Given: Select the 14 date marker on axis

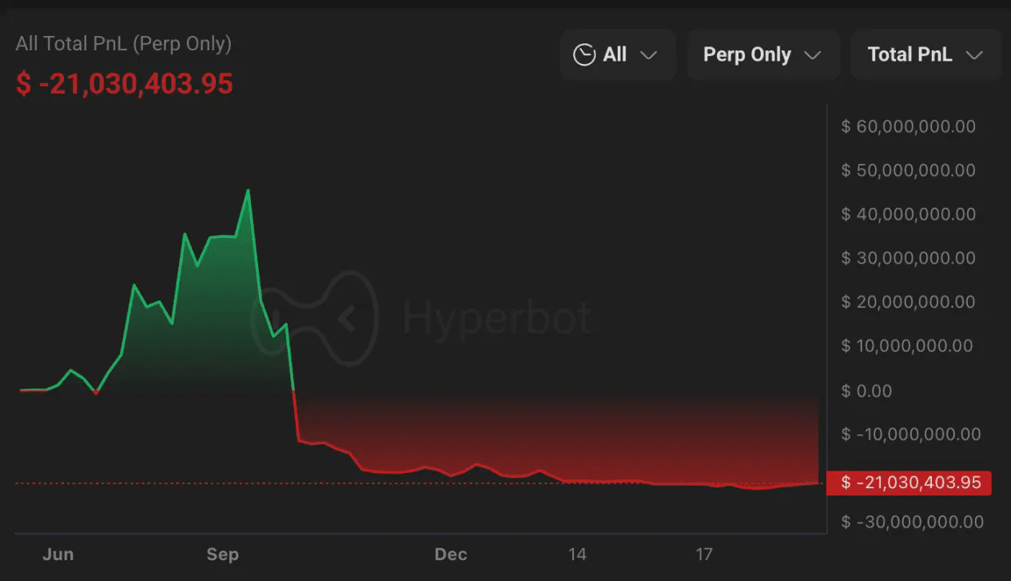Looking at the screenshot, I should [577, 554].
